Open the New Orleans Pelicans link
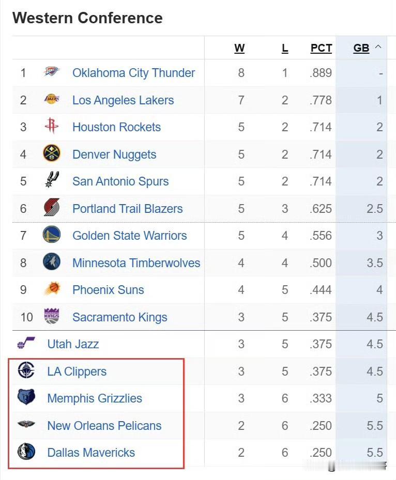Image resolution: width=396 pixels, height=480 pixels. [104, 426]
